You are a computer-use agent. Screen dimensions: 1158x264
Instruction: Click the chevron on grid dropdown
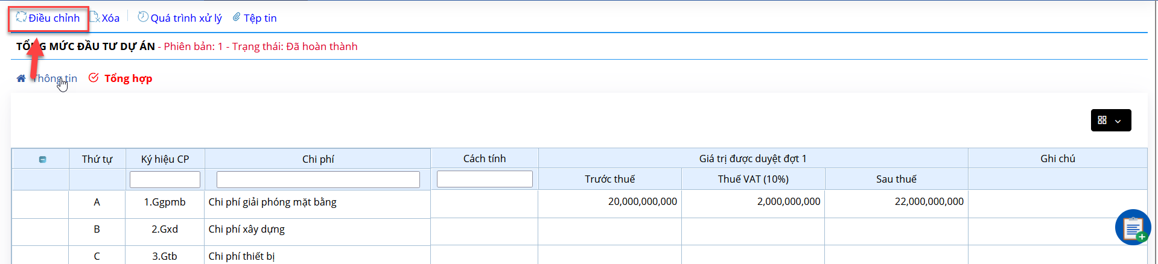click(x=1118, y=121)
